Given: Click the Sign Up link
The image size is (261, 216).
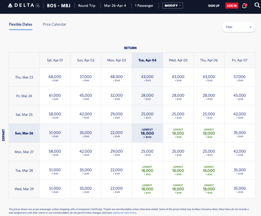Looking at the screenshot, I should [x=214, y=6].
